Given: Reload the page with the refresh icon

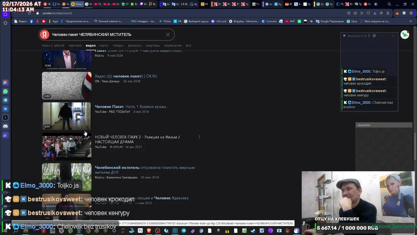Looking at the screenshot, I should coord(29,13).
